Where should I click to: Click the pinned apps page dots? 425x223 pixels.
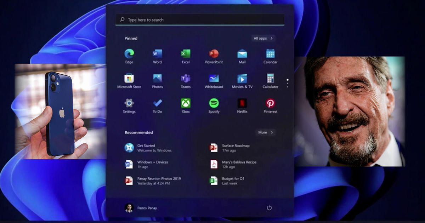[287, 83]
